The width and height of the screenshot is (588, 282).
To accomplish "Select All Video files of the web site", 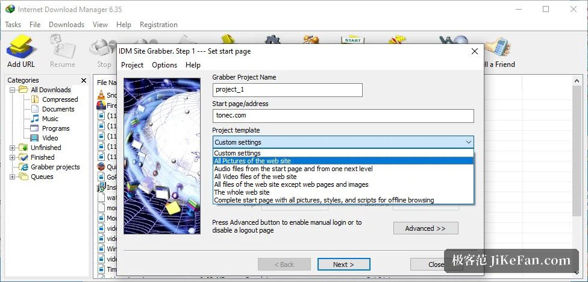I will pyautogui.click(x=343, y=177).
